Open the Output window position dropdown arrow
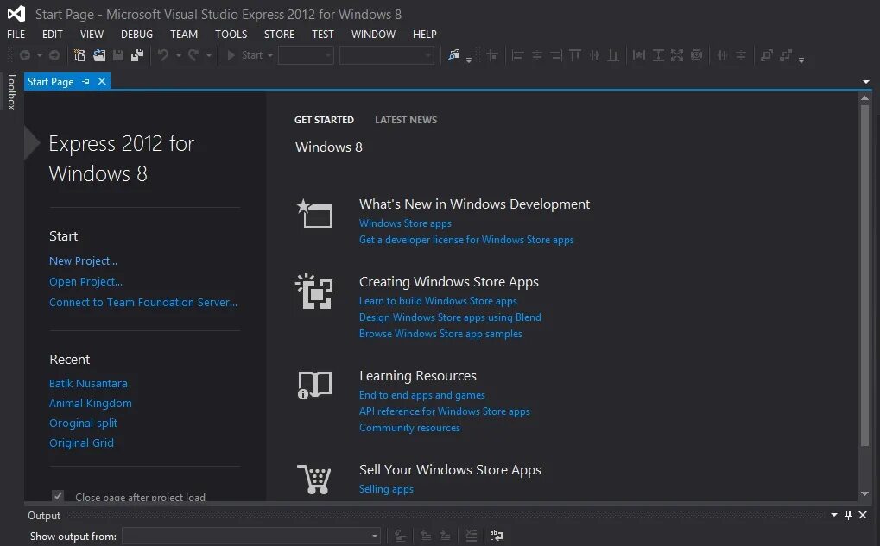The image size is (880, 546). pyautogui.click(x=834, y=515)
